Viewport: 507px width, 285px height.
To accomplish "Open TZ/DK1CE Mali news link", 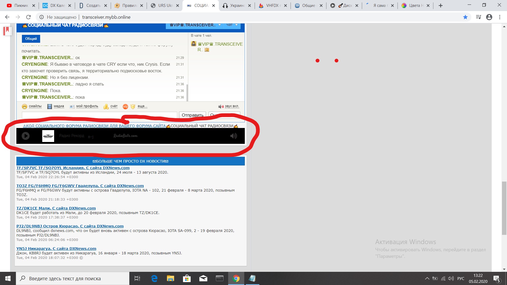I will (x=56, y=208).
